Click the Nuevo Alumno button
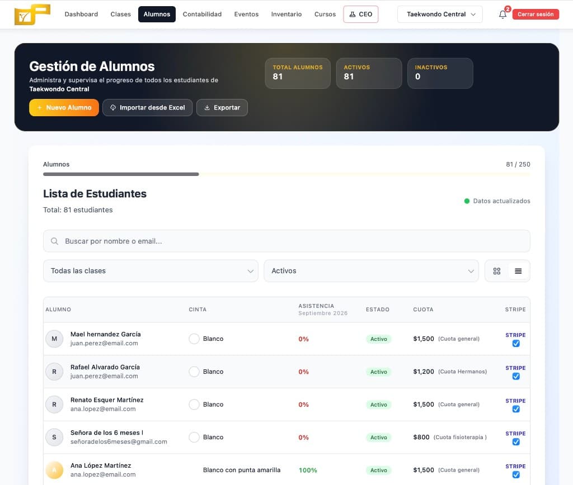The width and height of the screenshot is (573, 485). [x=64, y=108]
